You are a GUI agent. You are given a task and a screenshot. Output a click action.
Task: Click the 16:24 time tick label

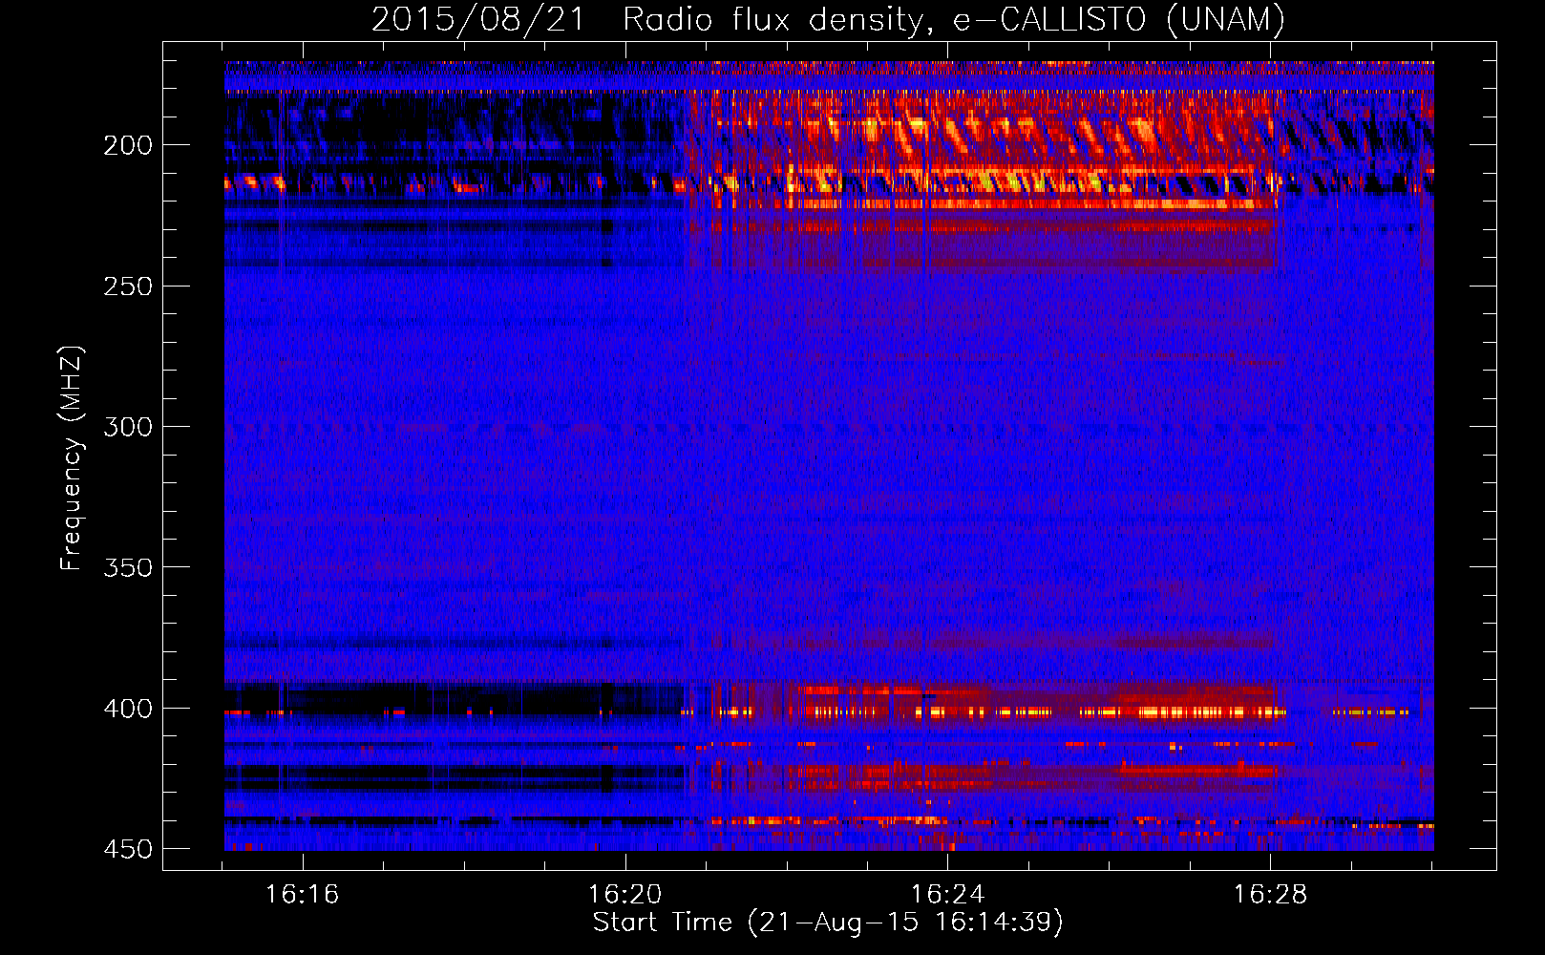[947, 895]
